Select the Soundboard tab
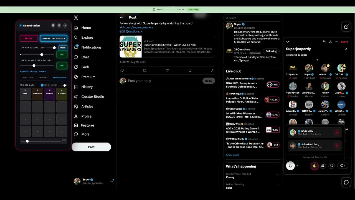The width and height of the screenshot is (355, 200). [x=59, y=78]
